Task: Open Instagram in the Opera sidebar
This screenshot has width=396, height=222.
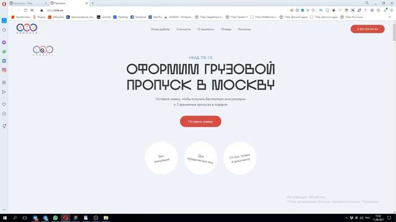Action: pos(4,70)
